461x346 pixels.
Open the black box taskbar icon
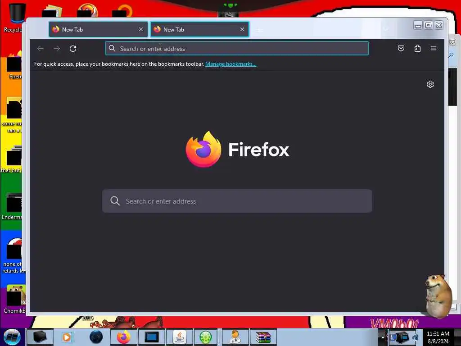click(x=40, y=337)
